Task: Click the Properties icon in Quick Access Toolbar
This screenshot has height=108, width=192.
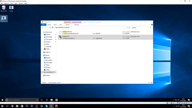Action: tap(46, 22)
